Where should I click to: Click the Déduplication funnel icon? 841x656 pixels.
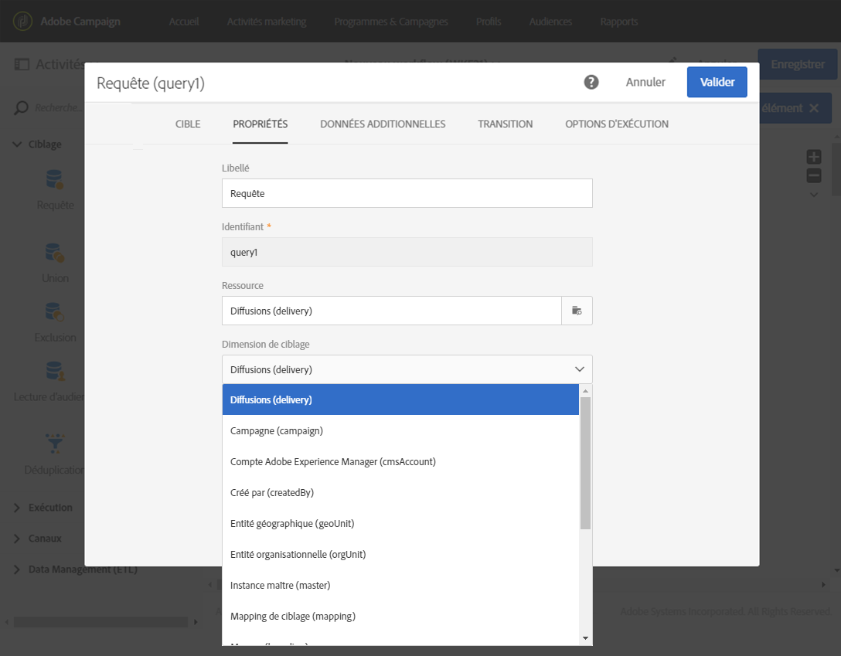click(x=55, y=444)
